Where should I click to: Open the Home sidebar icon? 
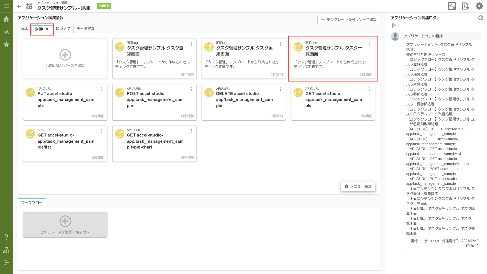pyautogui.click(x=6, y=19)
